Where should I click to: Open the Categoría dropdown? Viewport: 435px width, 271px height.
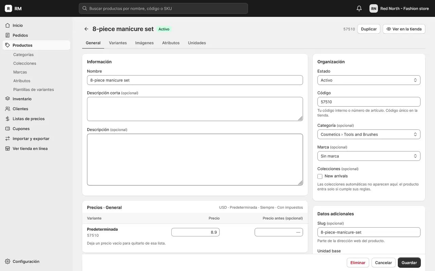coord(369,134)
